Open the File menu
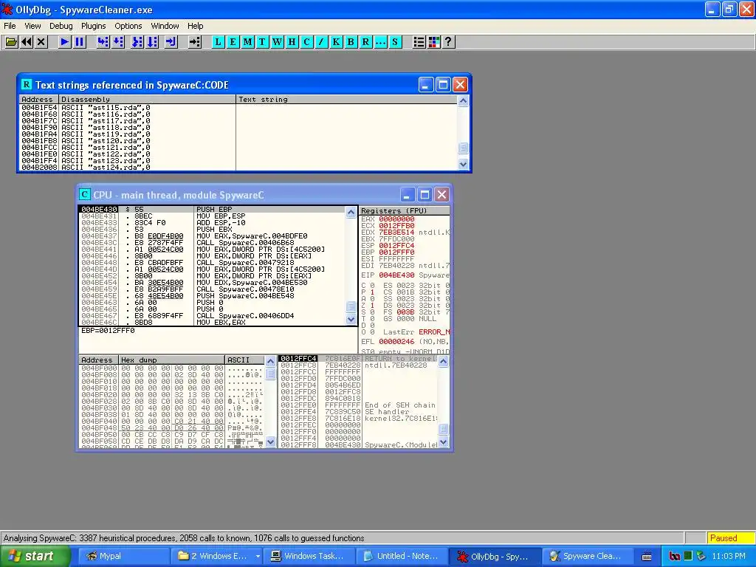The width and height of the screenshot is (756, 567). click(x=10, y=26)
